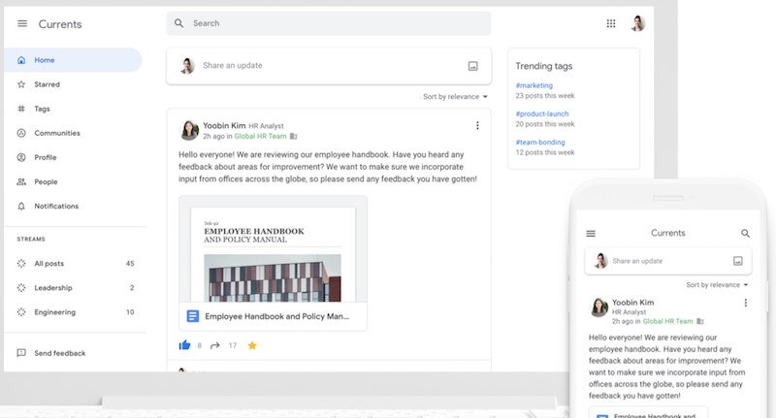Click the Starred star icon in sidebar
Image resolution: width=776 pixels, height=418 pixels.
pos(21,84)
